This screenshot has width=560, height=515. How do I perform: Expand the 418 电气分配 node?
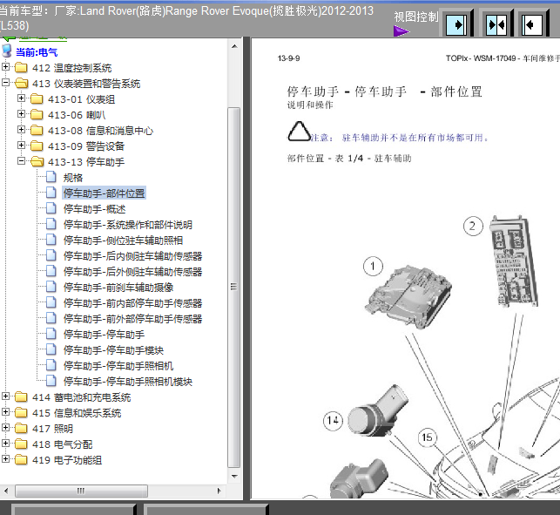pos(5,444)
